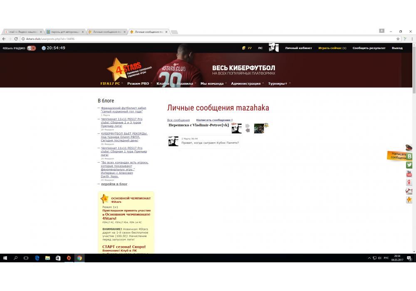This screenshot has width=416, height=291.
Task: Click the 'Написать сообщение' link above conversation
Action: coord(213,120)
